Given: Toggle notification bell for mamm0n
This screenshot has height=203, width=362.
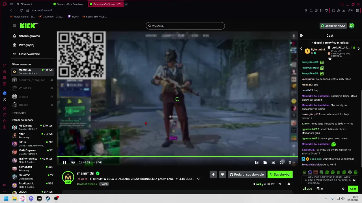Looking at the screenshot, I should (x=214, y=175).
